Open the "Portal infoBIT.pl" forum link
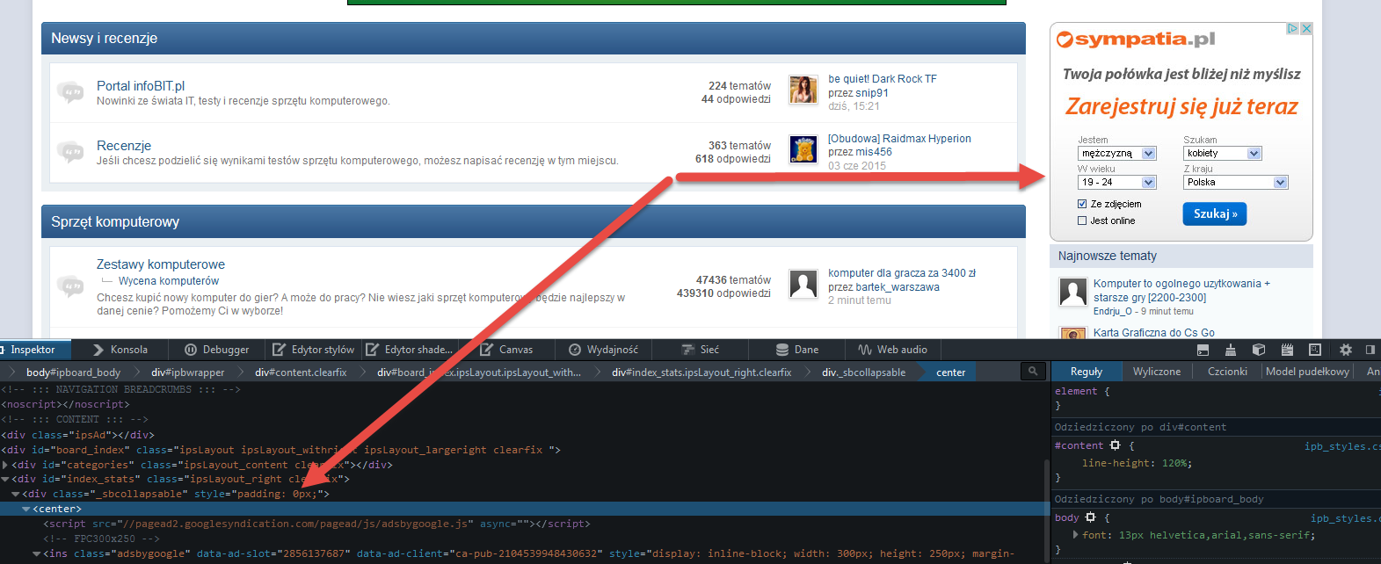 141,86
